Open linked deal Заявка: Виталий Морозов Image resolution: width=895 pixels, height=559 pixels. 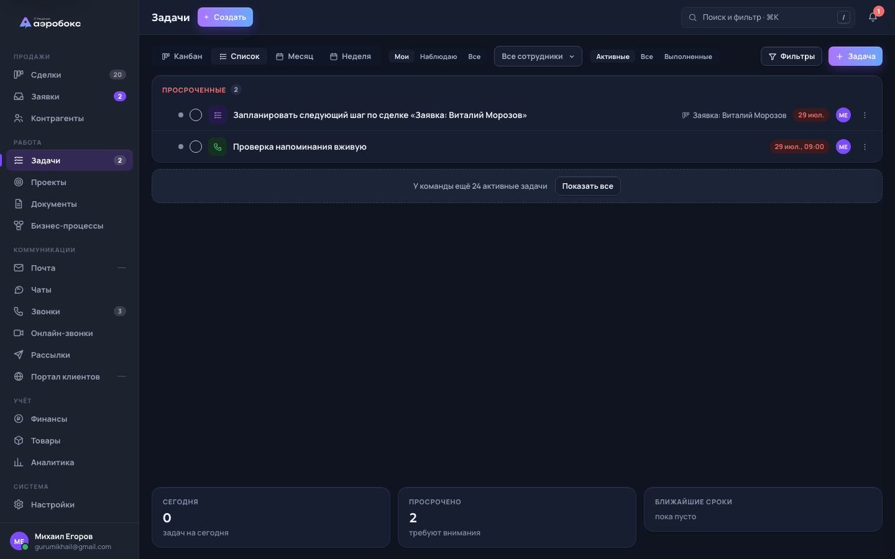click(734, 115)
